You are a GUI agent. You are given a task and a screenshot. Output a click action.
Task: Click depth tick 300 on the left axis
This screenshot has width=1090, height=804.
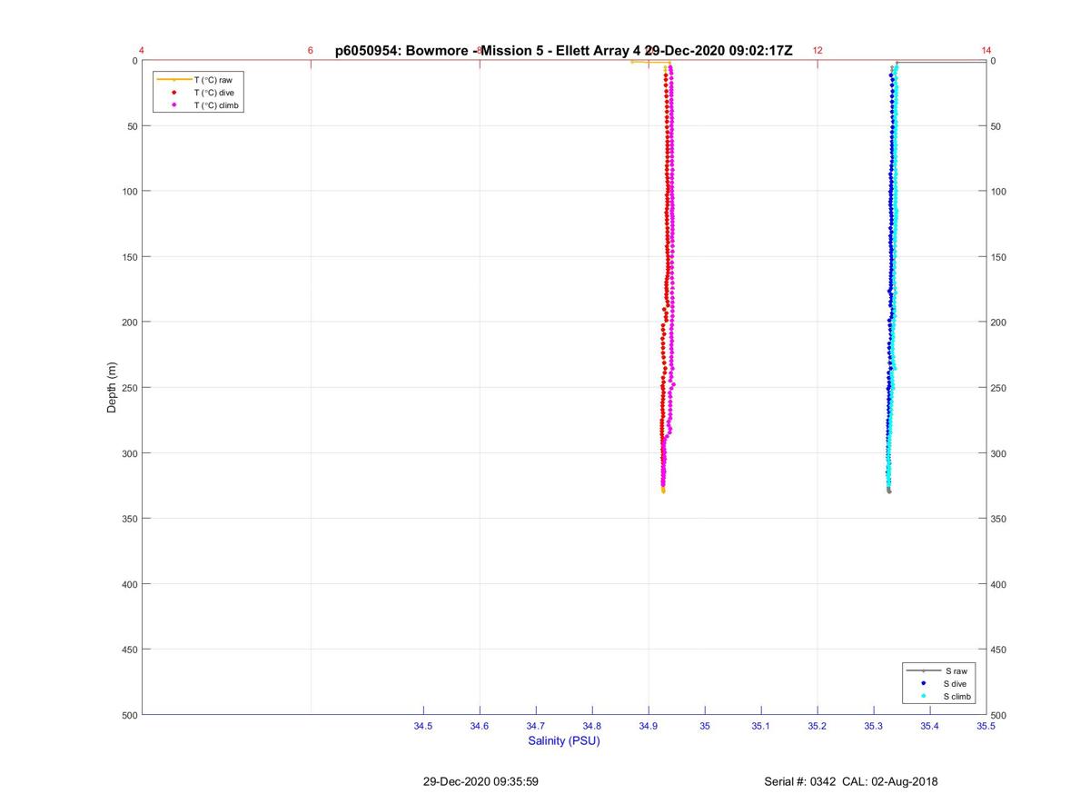pos(129,453)
